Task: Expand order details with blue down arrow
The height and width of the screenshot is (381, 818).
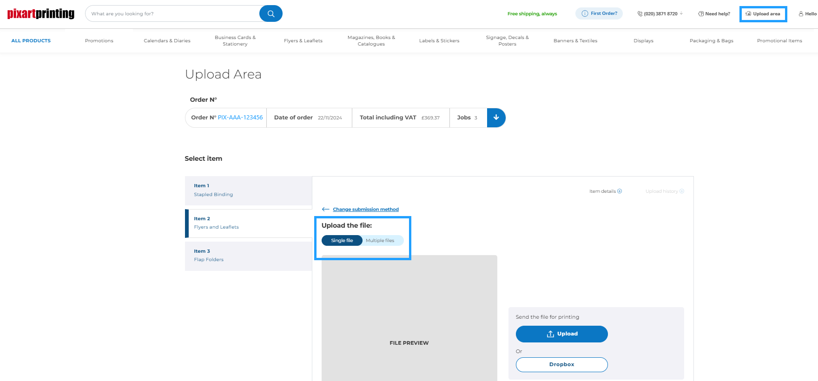Action: pos(496,118)
